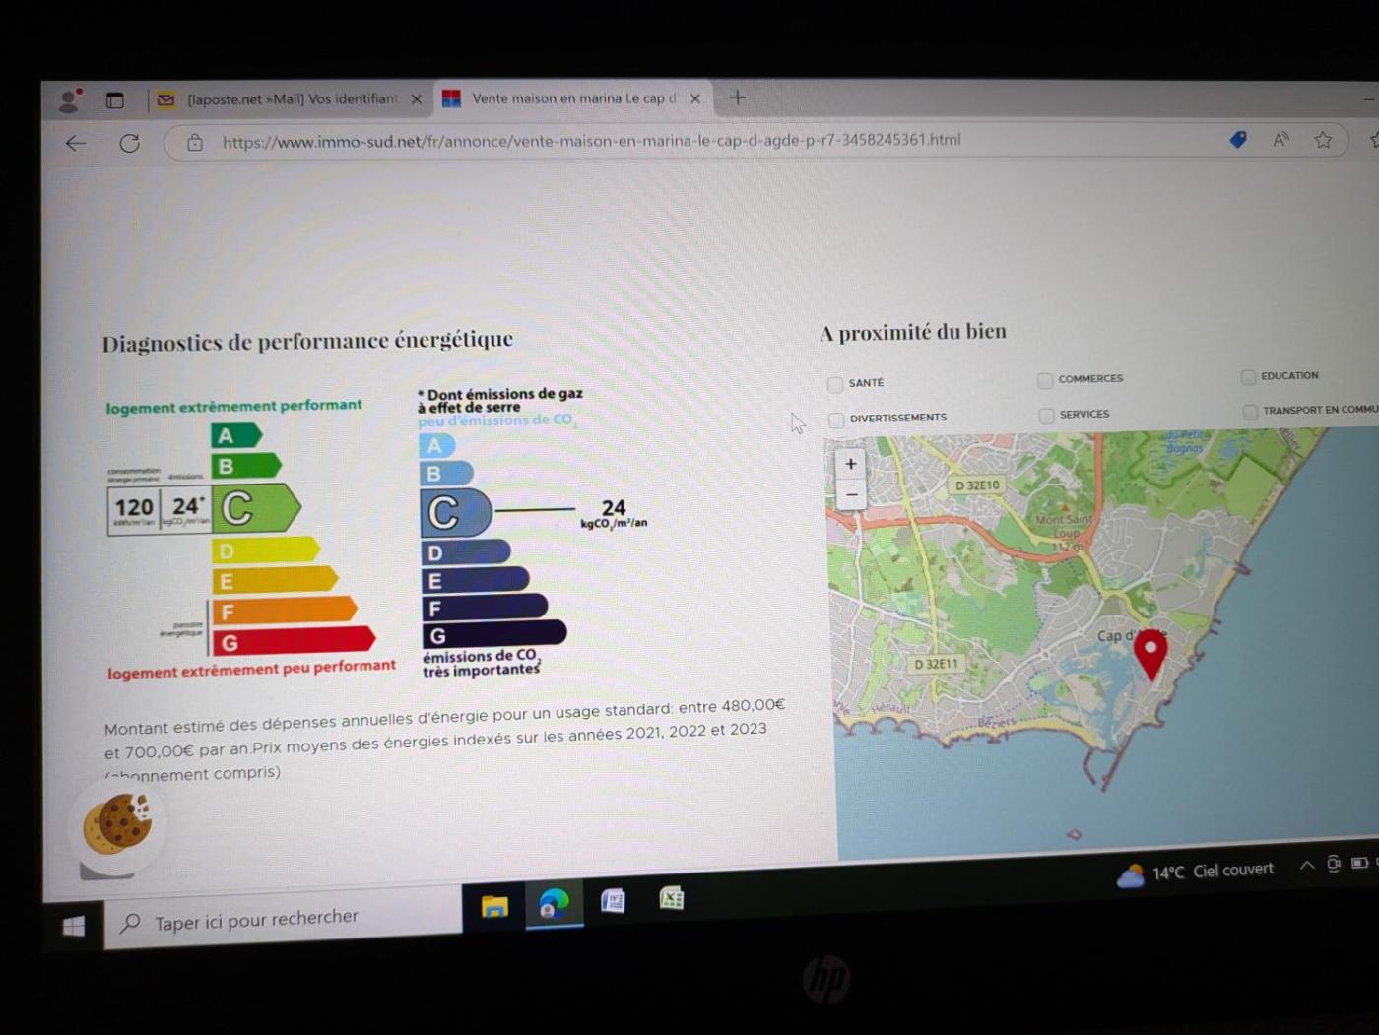This screenshot has height=1035, width=1379.
Task: Check the SANTÉ checkbox
Action: coord(835,384)
